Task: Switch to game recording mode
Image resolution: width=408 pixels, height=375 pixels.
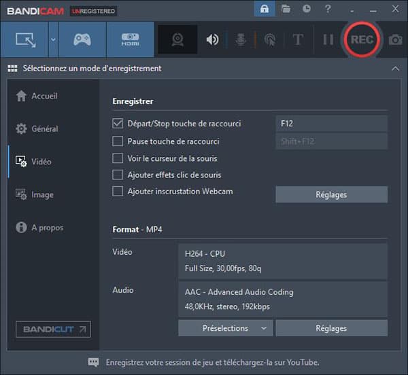Action: (x=82, y=39)
